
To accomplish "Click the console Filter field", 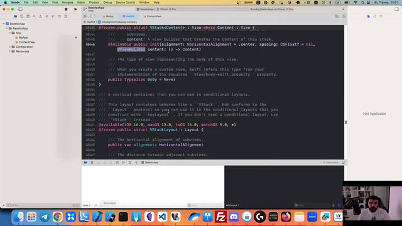I will (313, 205).
